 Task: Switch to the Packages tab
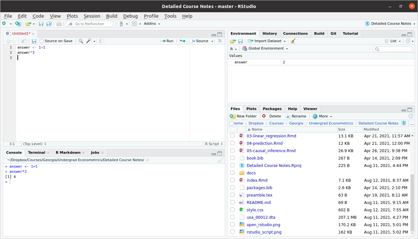pos(272,109)
